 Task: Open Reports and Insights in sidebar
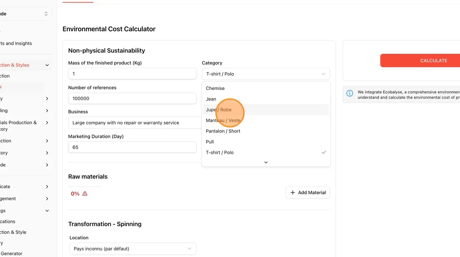pyautogui.click(x=16, y=44)
